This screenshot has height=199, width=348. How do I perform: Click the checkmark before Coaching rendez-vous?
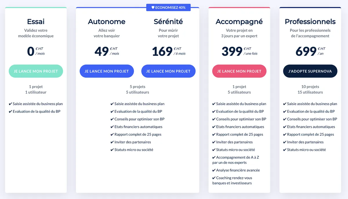pos(214,178)
